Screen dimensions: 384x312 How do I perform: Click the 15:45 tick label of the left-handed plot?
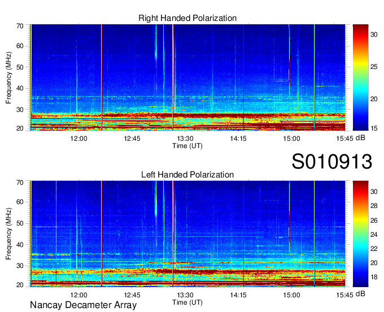point(344,295)
